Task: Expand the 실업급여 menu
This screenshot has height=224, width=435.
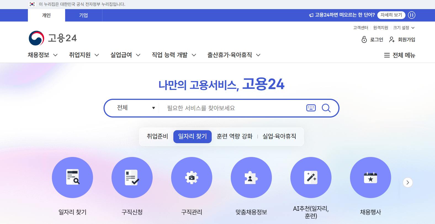Action: coord(126,55)
